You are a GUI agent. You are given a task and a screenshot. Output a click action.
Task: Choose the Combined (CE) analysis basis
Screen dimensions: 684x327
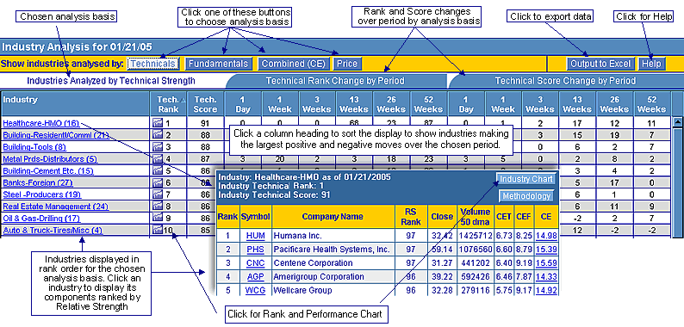click(294, 64)
